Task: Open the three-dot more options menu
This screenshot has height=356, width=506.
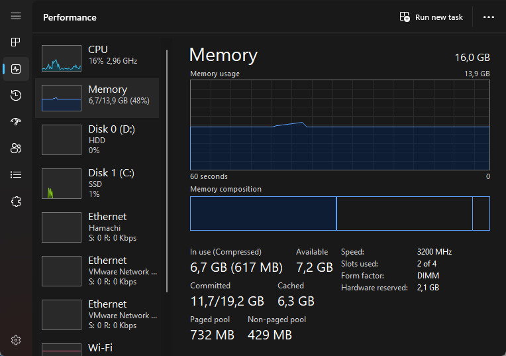Action: 489,17
